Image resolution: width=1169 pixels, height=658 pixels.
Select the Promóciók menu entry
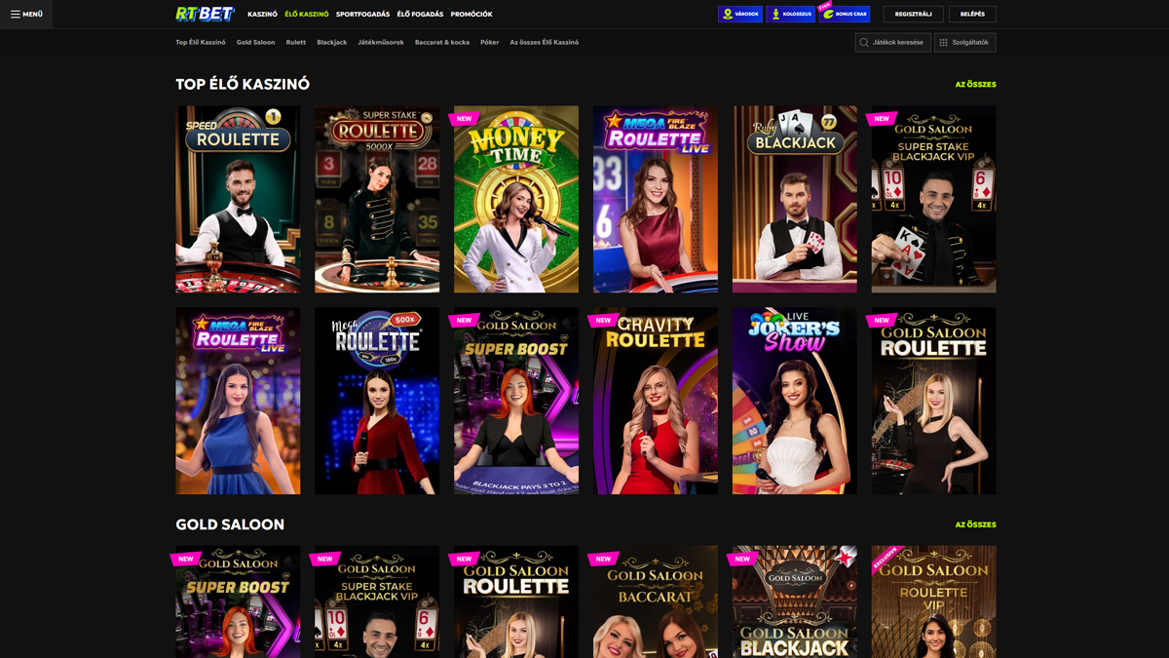471,14
